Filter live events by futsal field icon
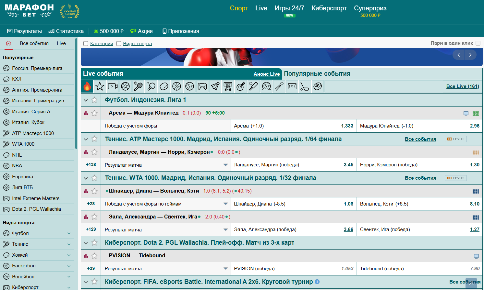This screenshot has height=290, width=484. click(x=292, y=86)
